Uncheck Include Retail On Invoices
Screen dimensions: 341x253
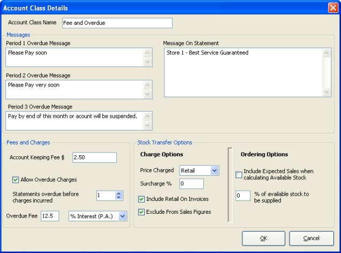click(x=142, y=199)
